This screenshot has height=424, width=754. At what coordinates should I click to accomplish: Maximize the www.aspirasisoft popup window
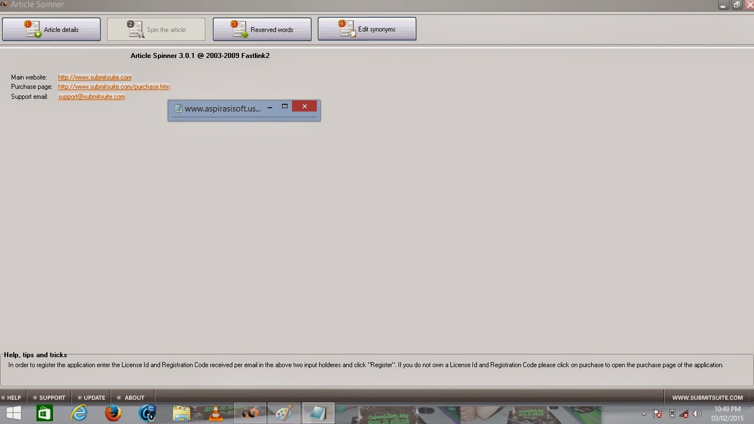[285, 107]
